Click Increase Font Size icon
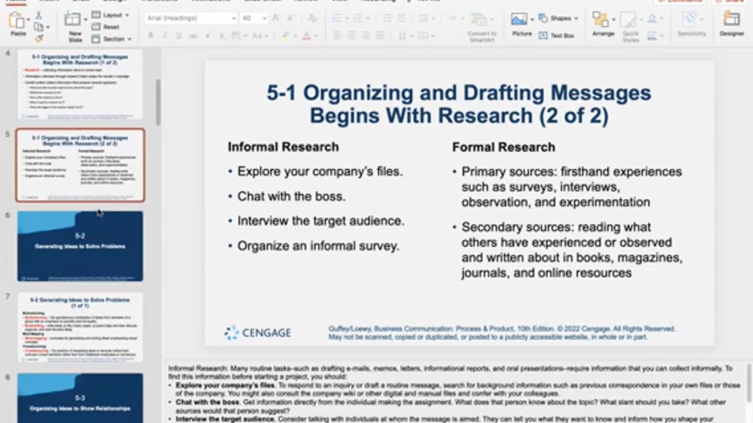 277,18
